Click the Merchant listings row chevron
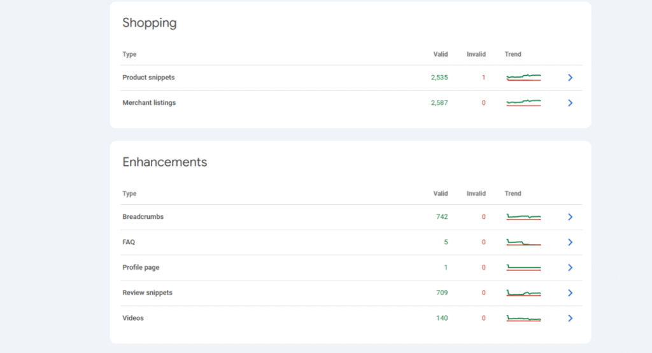The image size is (652, 353). [570, 103]
